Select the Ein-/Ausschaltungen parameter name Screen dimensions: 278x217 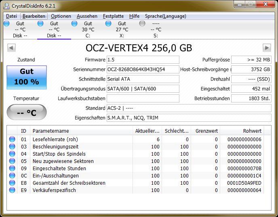(56, 176)
